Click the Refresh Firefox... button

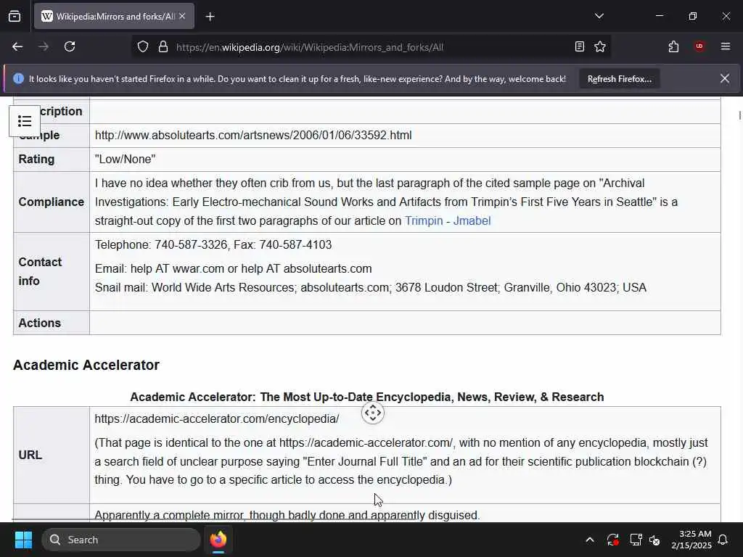620,79
